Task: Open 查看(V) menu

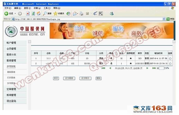Action: 27,8
